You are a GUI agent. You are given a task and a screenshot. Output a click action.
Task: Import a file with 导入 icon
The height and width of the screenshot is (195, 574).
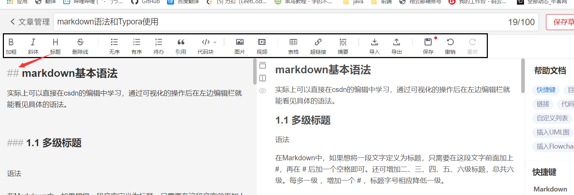tap(374, 46)
